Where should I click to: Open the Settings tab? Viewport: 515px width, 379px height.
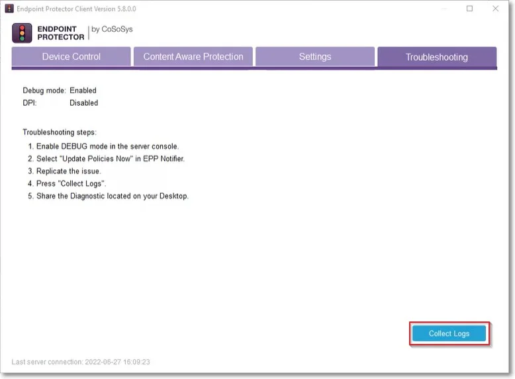pyautogui.click(x=315, y=57)
